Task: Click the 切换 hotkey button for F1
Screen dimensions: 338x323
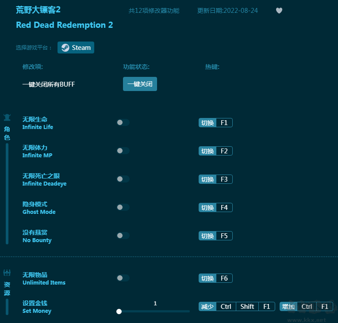Action: click(207, 123)
